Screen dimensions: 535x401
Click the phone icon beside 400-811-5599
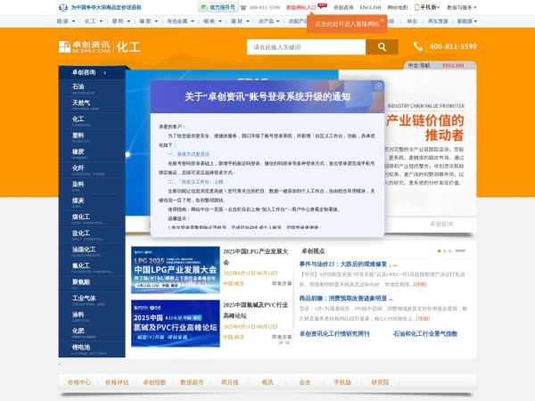click(417, 46)
